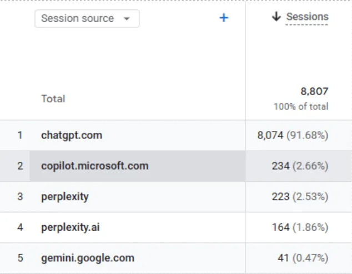Click the 8,807 total sessions value

pos(314,92)
